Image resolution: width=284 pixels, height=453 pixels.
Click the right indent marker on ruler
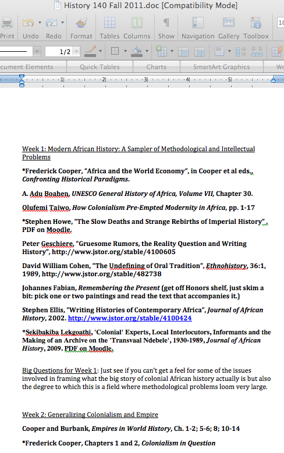tap(274, 80)
